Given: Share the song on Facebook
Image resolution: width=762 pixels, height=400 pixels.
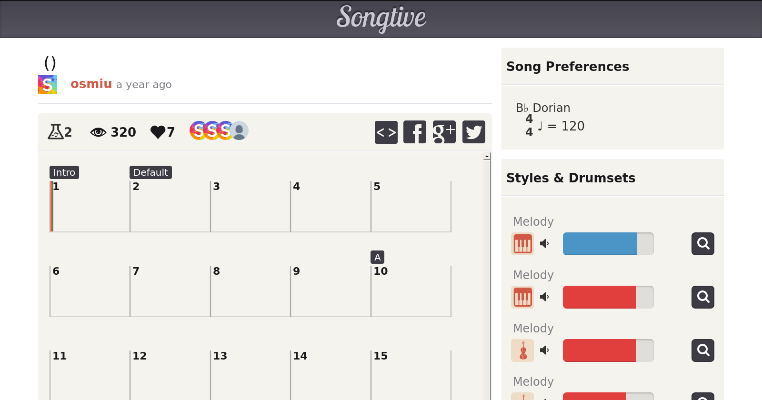Looking at the screenshot, I should (415, 132).
